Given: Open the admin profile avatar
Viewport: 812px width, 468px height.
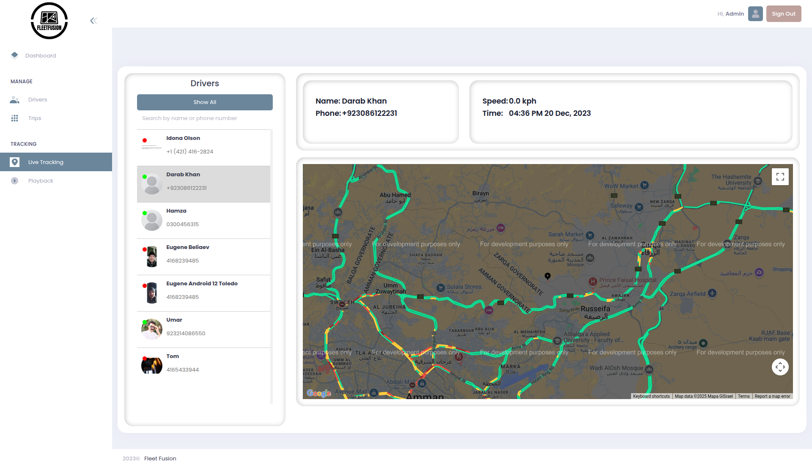Looking at the screenshot, I should 755,14.
